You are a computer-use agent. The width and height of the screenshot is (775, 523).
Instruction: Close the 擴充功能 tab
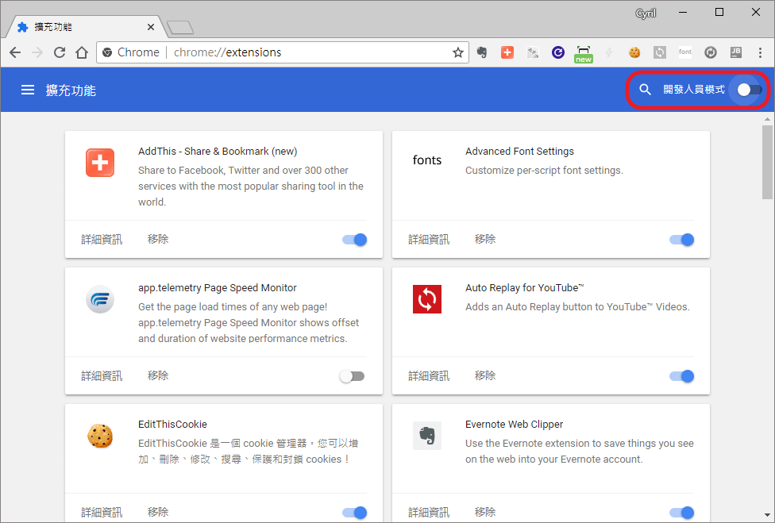[x=151, y=27]
